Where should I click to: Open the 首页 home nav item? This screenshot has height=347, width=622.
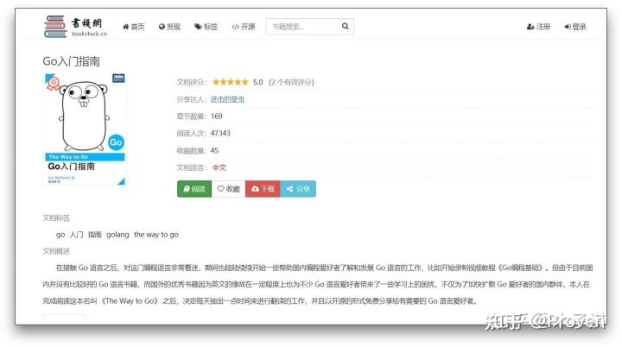coord(134,27)
